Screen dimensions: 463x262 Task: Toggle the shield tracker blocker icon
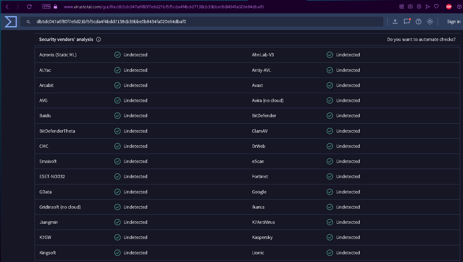[419, 7]
